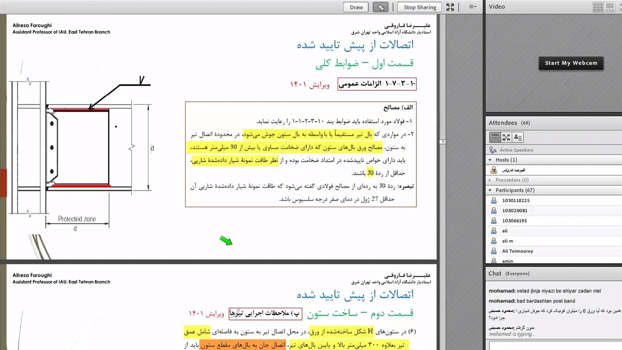This screenshot has width=622, height=350.
Task: Collapse the Hosts group
Action: [x=490, y=160]
